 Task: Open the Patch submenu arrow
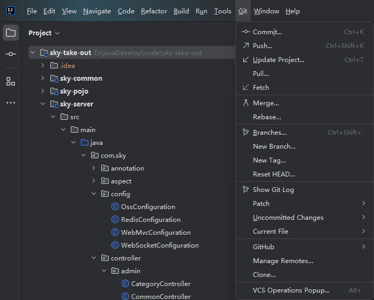363,203
